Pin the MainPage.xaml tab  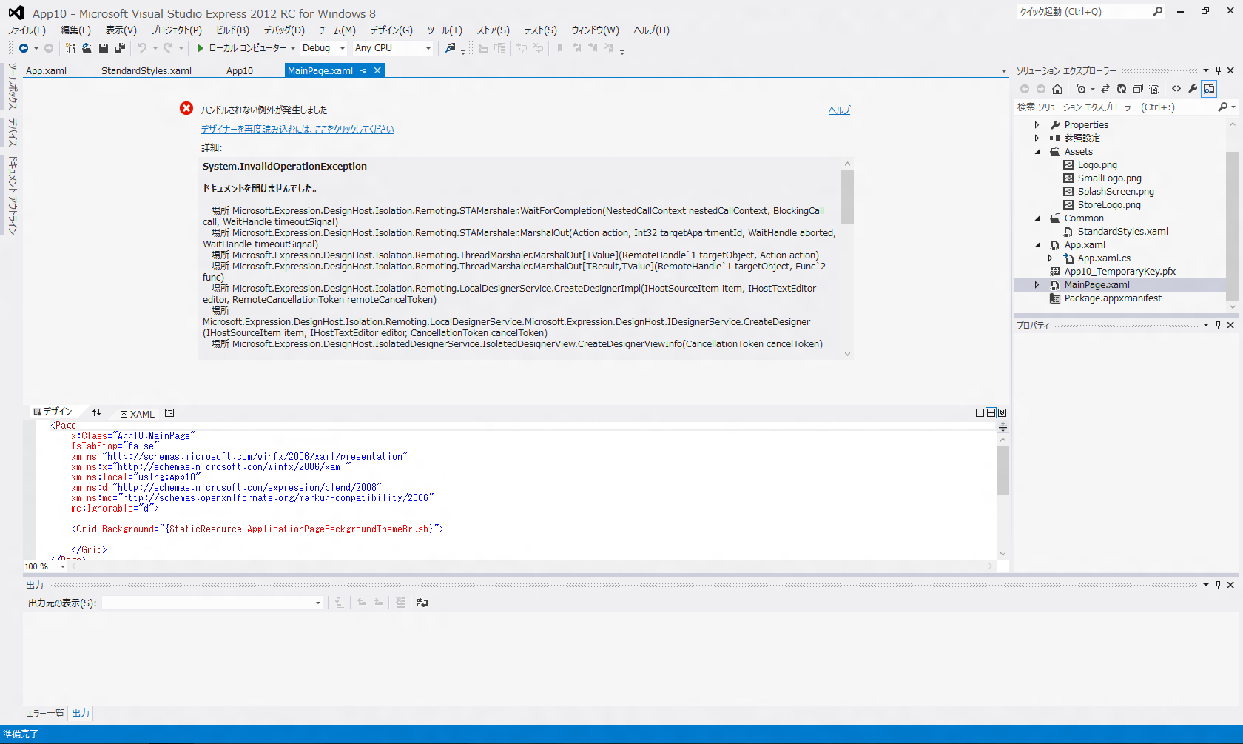tap(363, 71)
